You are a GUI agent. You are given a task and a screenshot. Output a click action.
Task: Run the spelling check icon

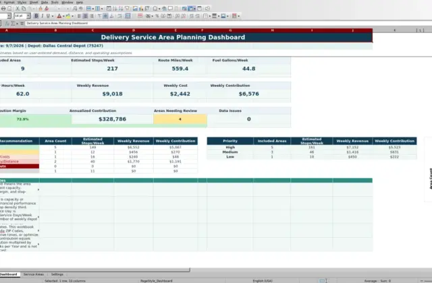click(x=81, y=9)
